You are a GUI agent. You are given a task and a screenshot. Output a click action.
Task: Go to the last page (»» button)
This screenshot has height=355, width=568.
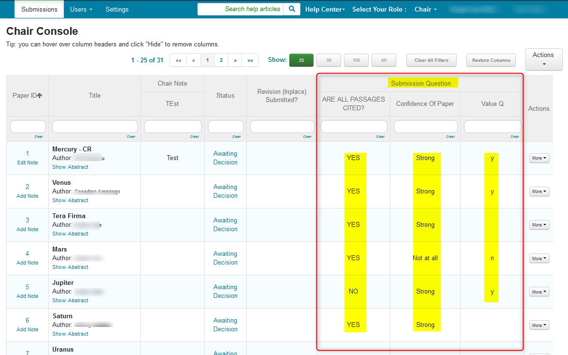point(250,60)
